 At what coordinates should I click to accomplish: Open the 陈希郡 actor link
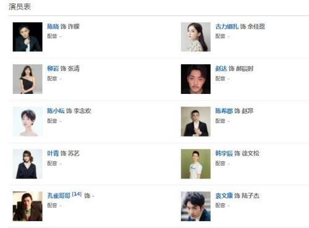224,111
